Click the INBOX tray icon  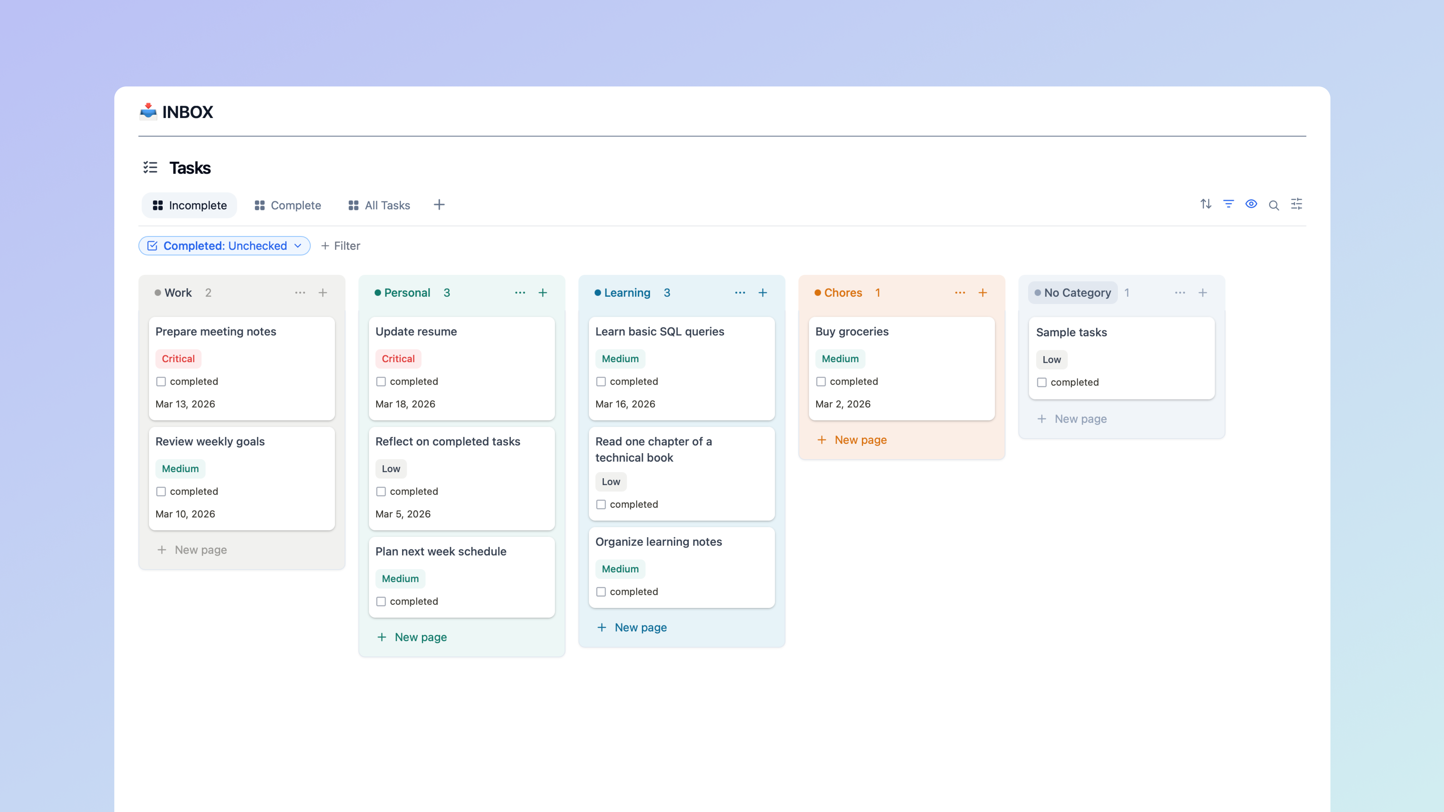pos(147,112)
